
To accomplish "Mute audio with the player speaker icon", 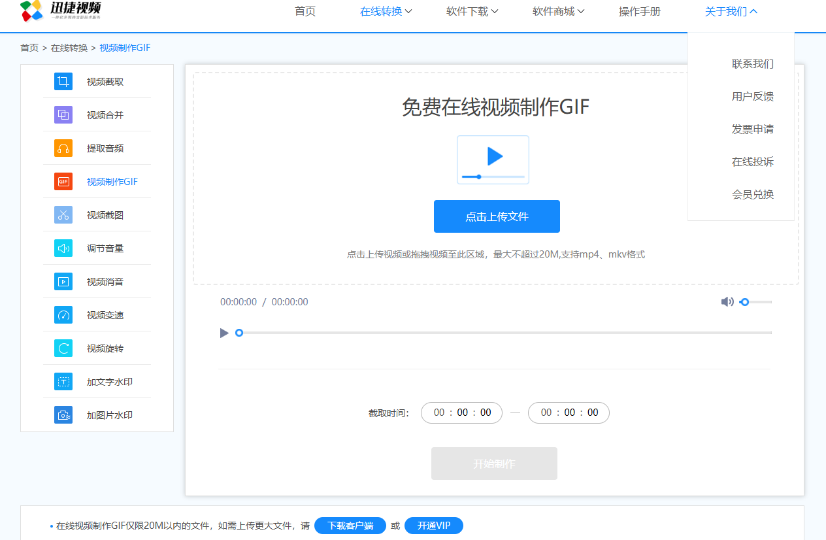I will coord(727,302).
